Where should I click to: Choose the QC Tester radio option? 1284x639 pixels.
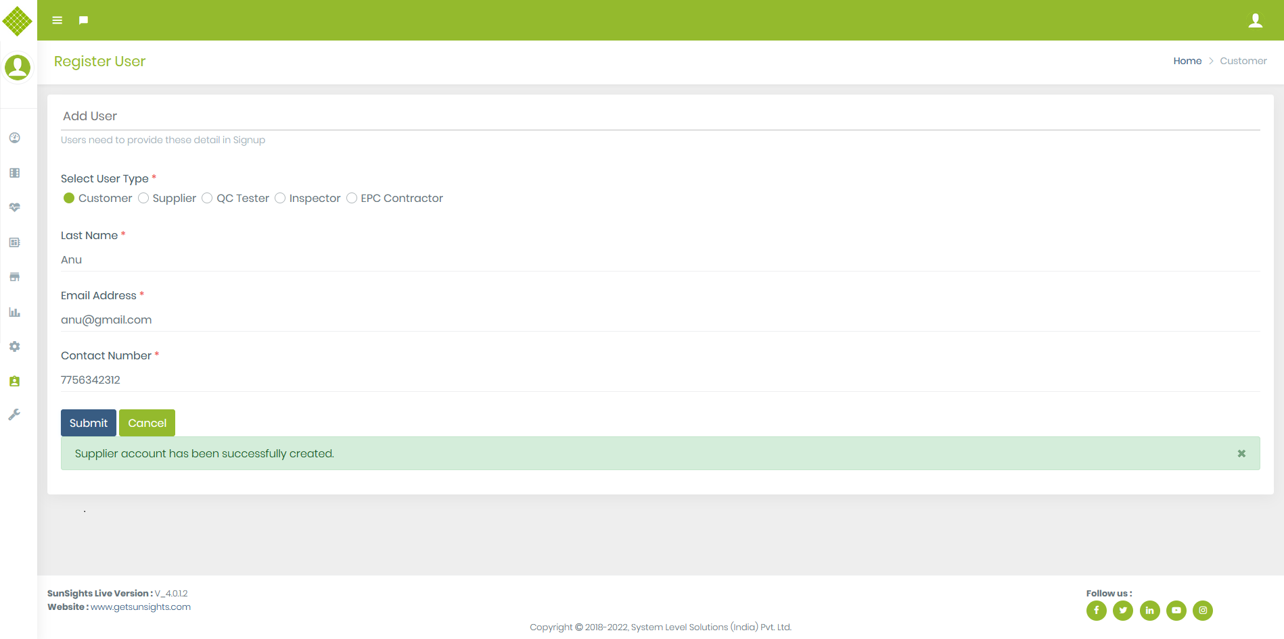(207, 198)
